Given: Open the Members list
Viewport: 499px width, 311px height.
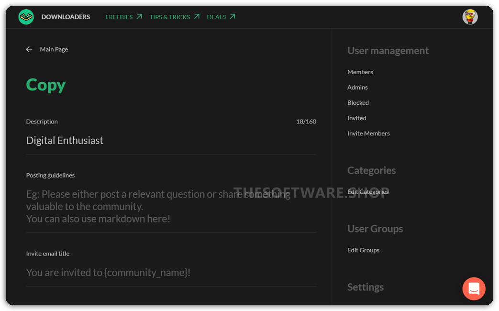Looking at the screenshot, I should 360,72.
